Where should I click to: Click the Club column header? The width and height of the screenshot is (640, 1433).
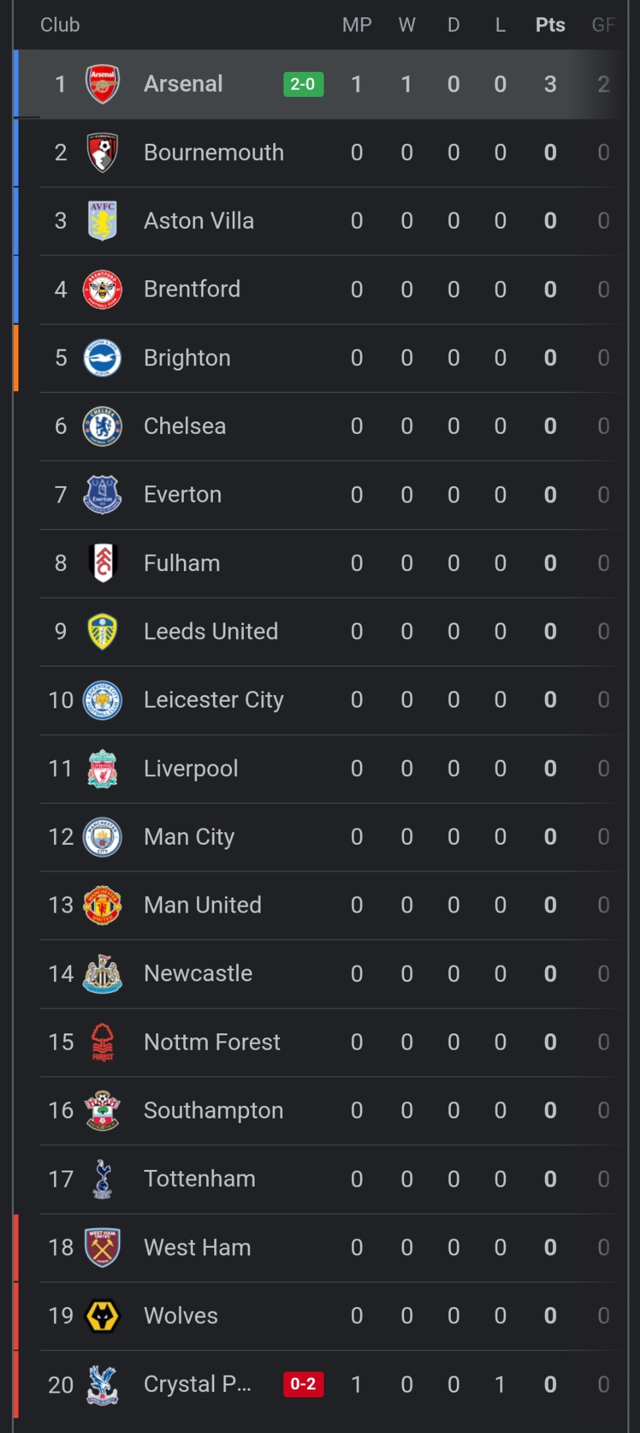click(60, 25)
